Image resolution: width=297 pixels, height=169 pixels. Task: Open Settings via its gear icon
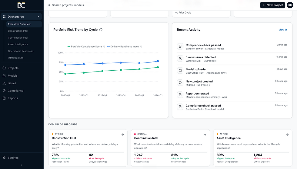(x=4, y=158)
